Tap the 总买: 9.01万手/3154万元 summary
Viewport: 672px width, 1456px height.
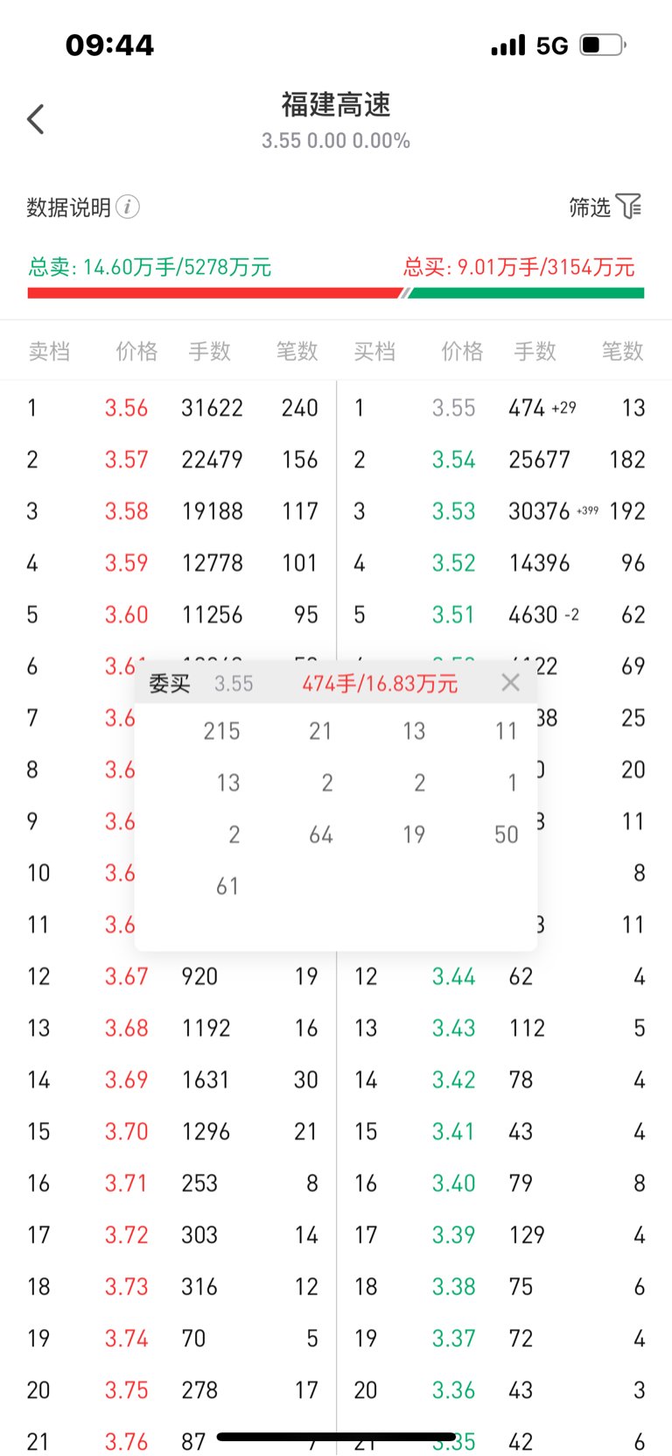(x=519, y=267)
